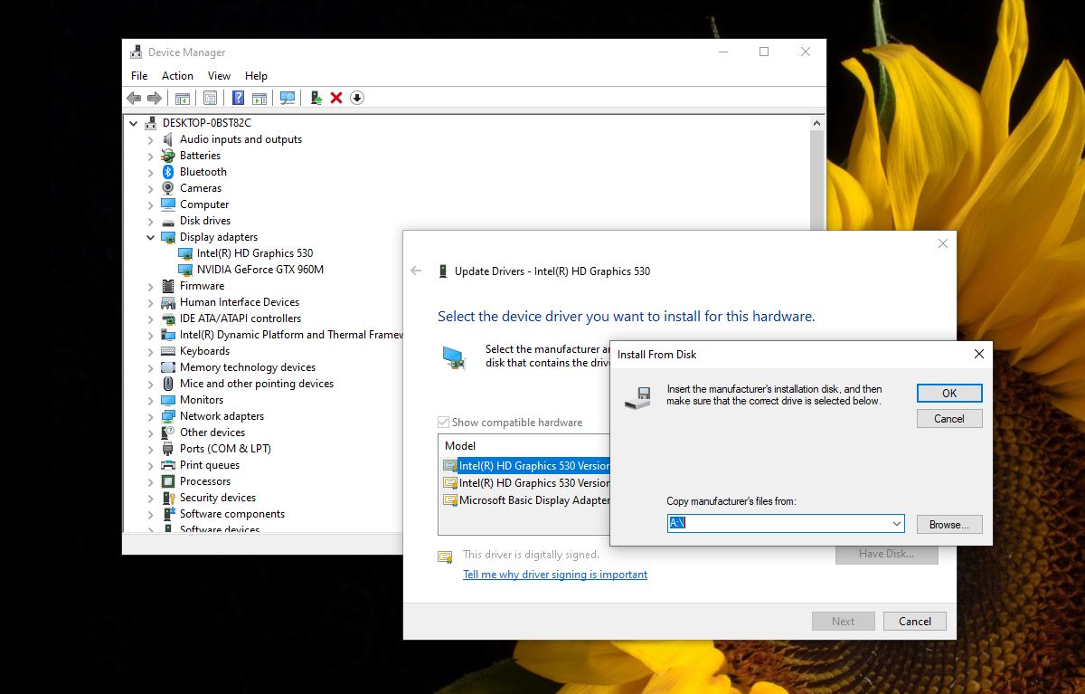Select the Audio inputs and outputs speaker icon
Screen dimensions: 1085x694
coord(168,139)
